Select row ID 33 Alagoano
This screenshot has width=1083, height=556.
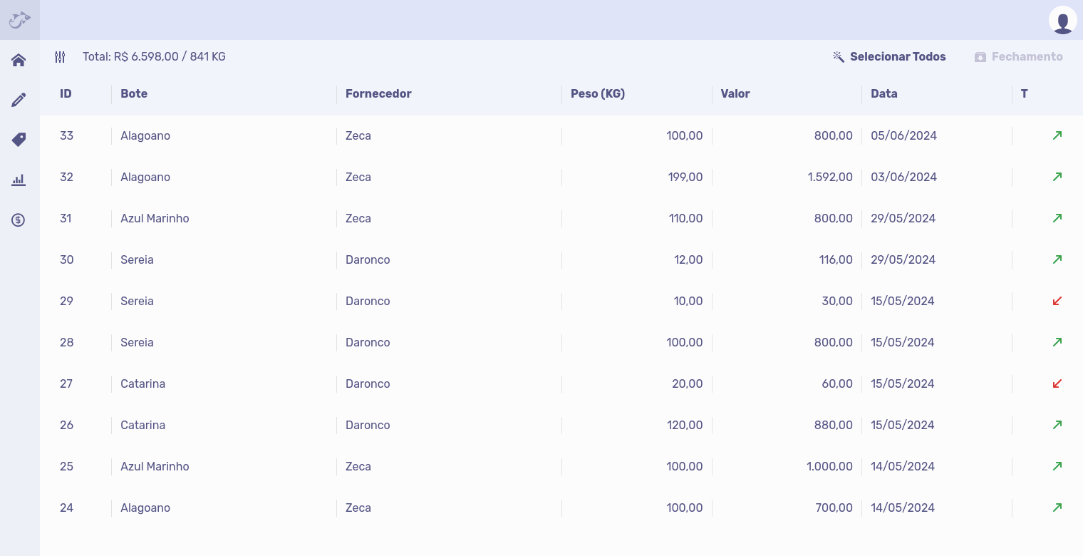pos(145,135)
